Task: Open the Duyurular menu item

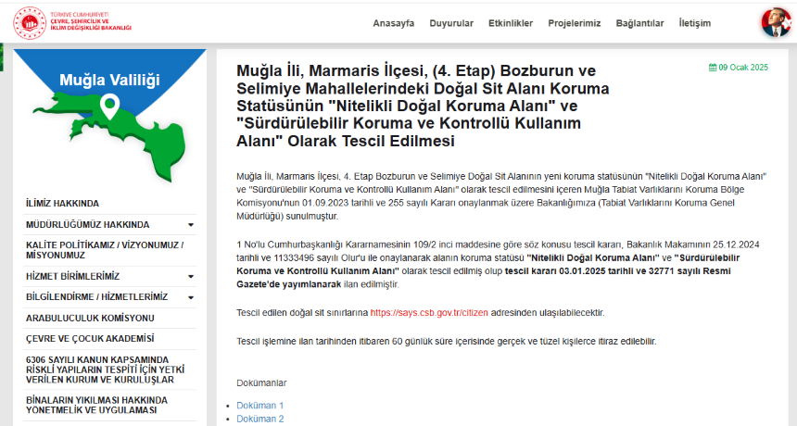Action: click(x=451, y=23)
